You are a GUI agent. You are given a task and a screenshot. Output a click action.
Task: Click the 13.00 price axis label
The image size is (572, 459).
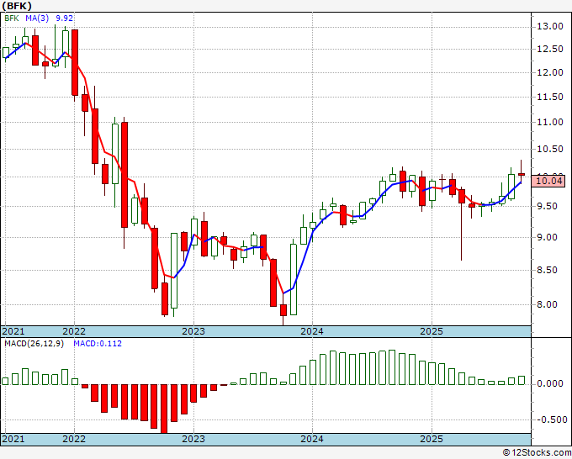click(x=550, y=26)
